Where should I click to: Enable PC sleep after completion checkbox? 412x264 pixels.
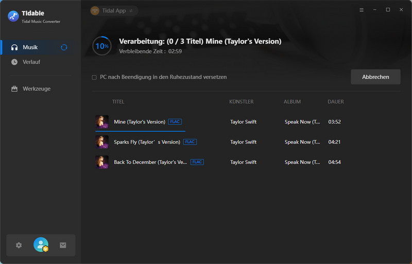coord(94,78)
